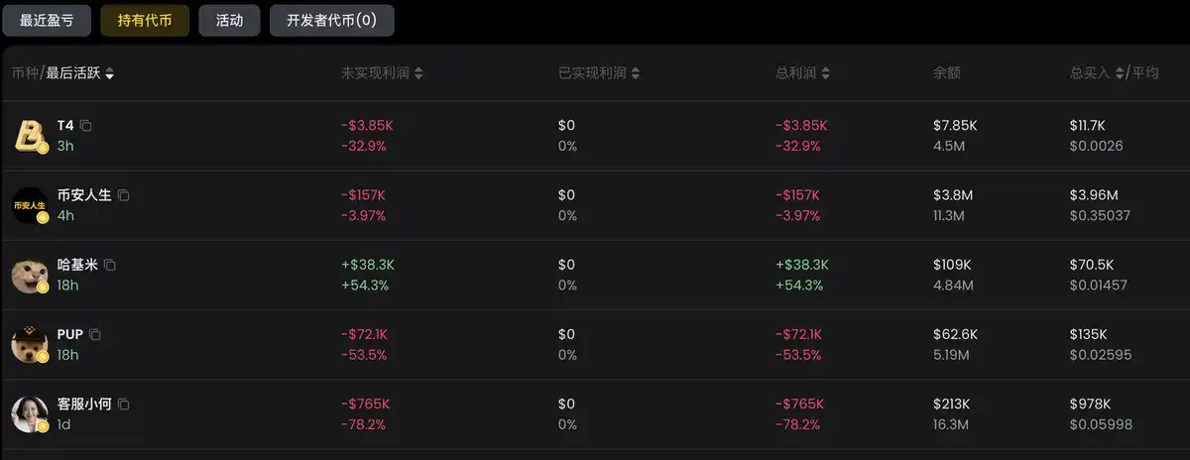Copy the T4 token address
Image resolution: width=1190 pixels, height=460 pixels.
point(86,126)
